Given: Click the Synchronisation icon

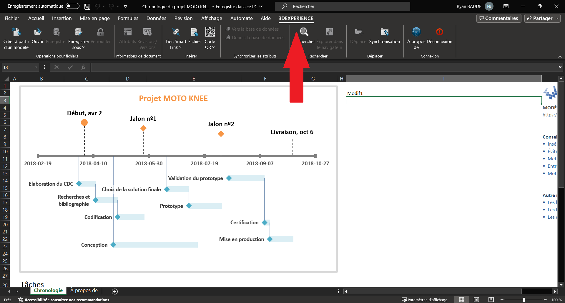Looking at the screenshot, I should click(x=384, y=32).
